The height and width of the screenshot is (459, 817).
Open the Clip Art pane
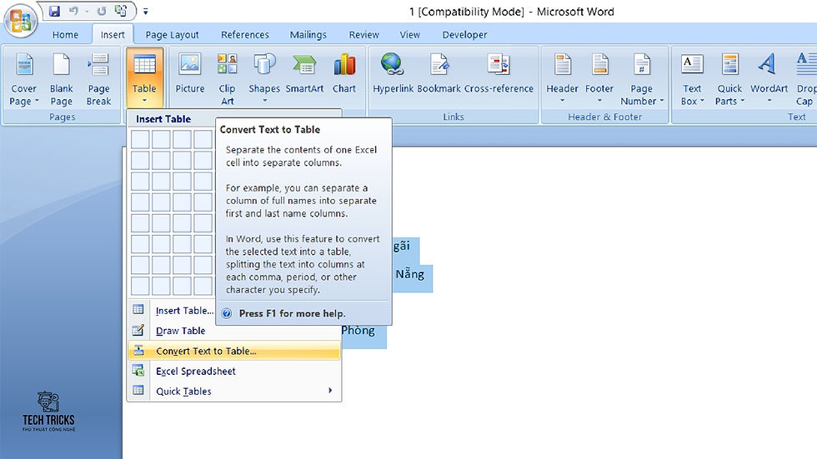(227, 80)
